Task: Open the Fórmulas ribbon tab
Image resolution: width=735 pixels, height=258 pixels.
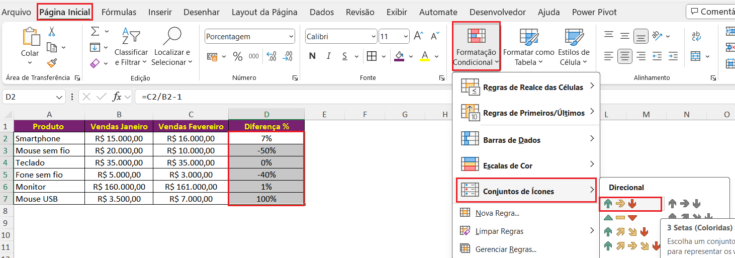Action: tap(119, 12)
